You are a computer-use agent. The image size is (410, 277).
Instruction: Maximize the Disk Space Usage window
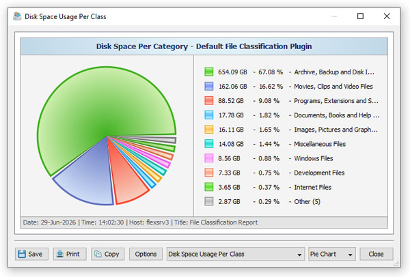click(x=360, y=16)
